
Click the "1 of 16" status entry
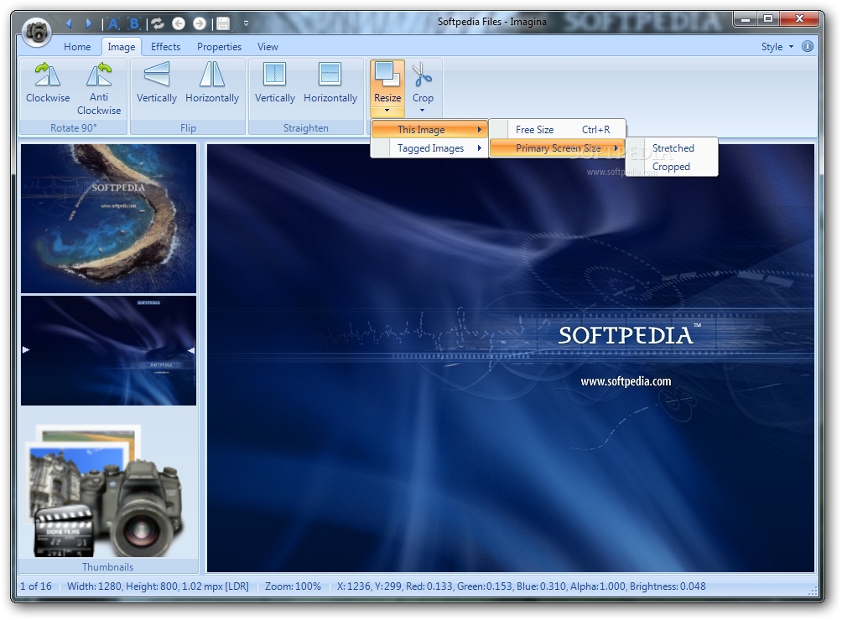(36, 586)
